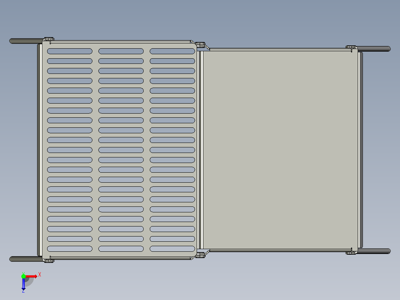400x300 pixels.
Task: Click the red X axis arrow on triad
Action: pyautogui.click(x=32, y=276)
